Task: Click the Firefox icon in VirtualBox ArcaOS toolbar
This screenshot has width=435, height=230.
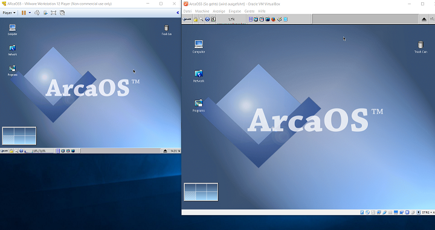Action: pyautogui.click(x=273, y=19)
